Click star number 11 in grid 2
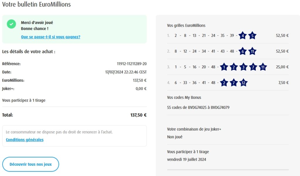Image resolution: width=300 pixels, height=176 pixels. [x=252, y=51]
